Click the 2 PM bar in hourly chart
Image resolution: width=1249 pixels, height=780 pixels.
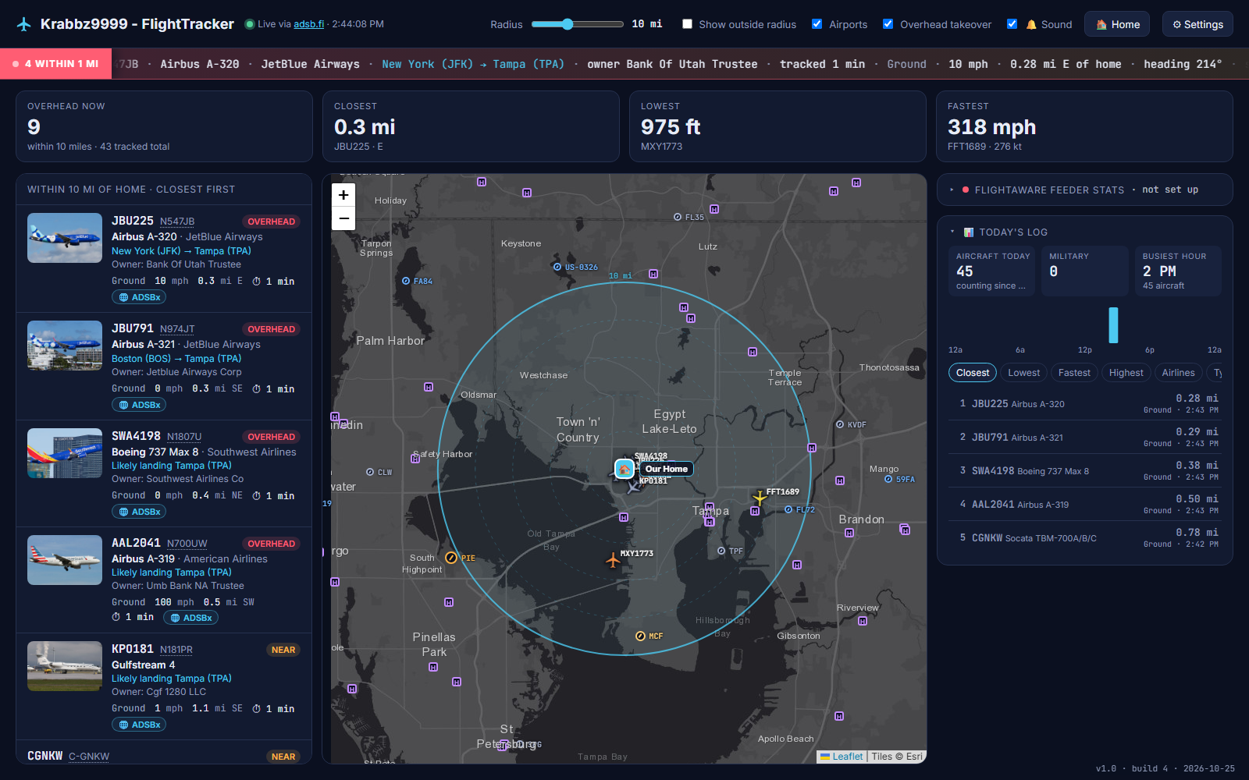(x=1113, y=325)
